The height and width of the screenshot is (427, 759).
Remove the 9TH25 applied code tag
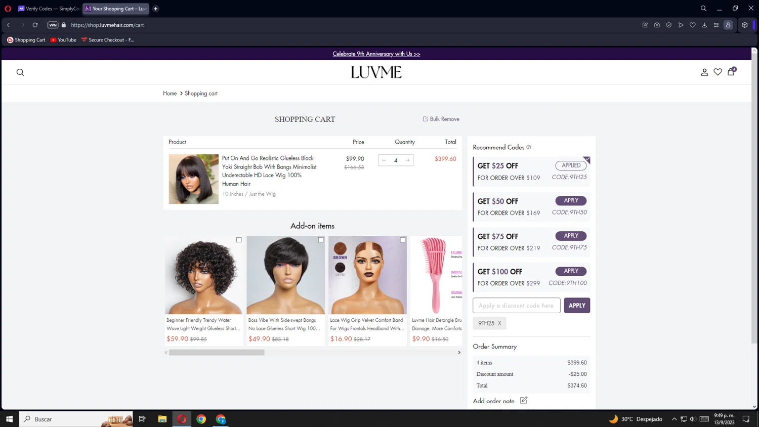499,323
